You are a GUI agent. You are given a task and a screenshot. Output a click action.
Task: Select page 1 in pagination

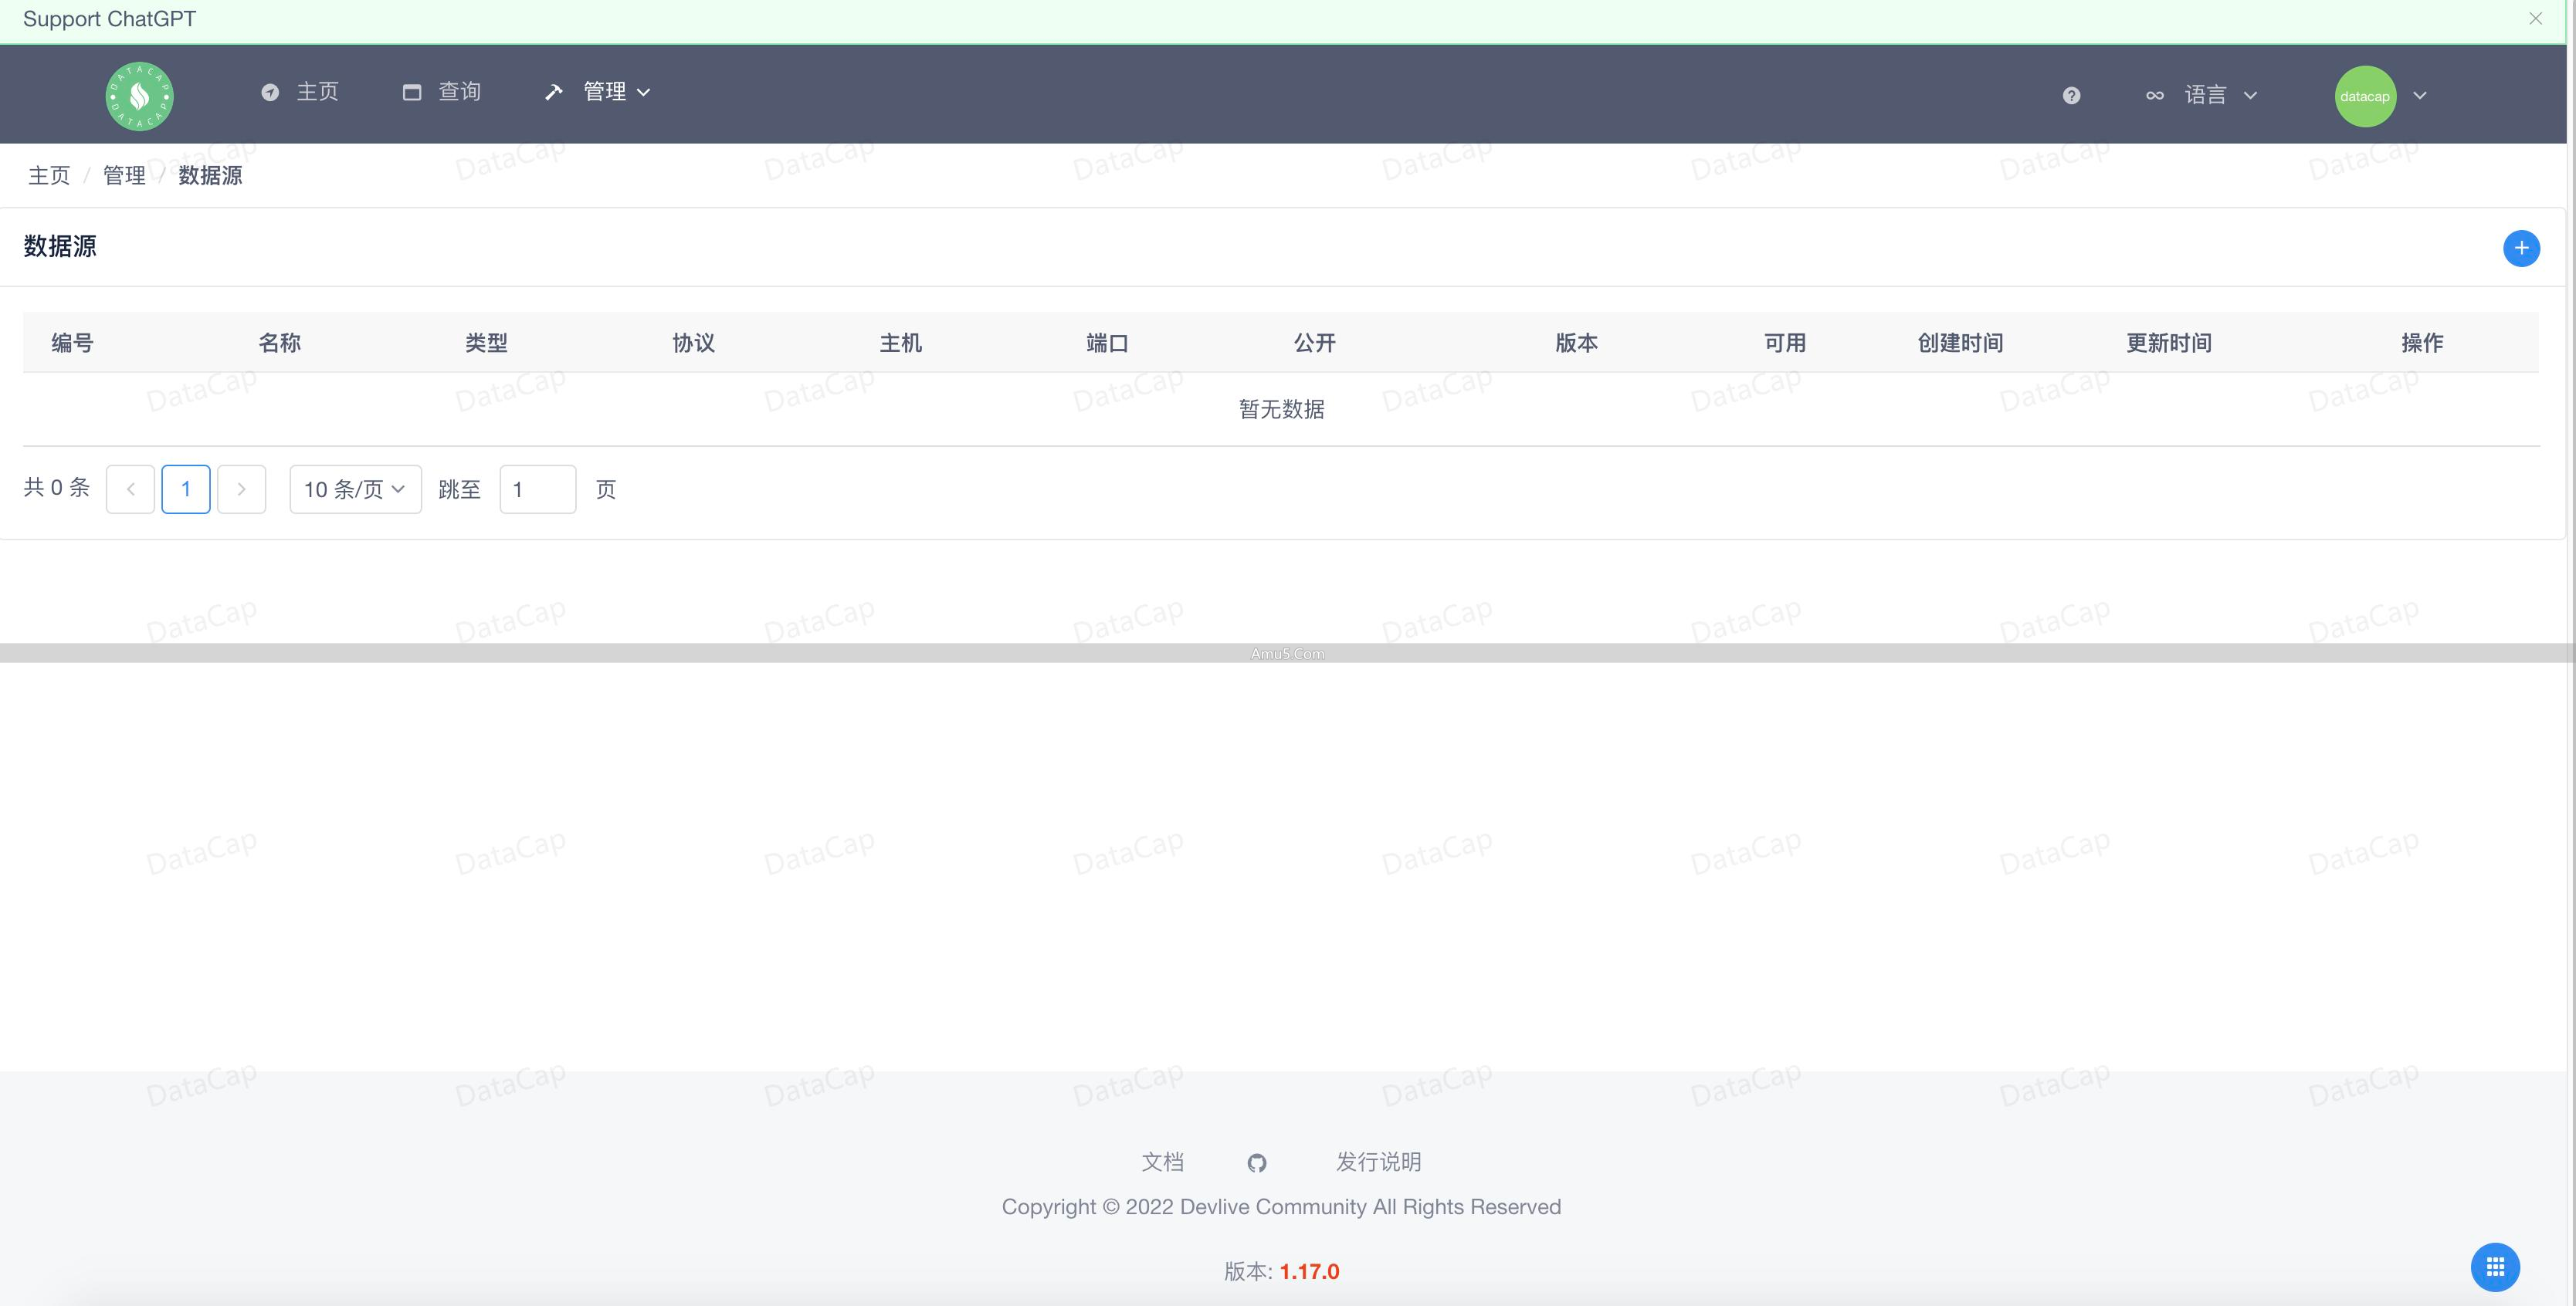(x=185, y=489)
